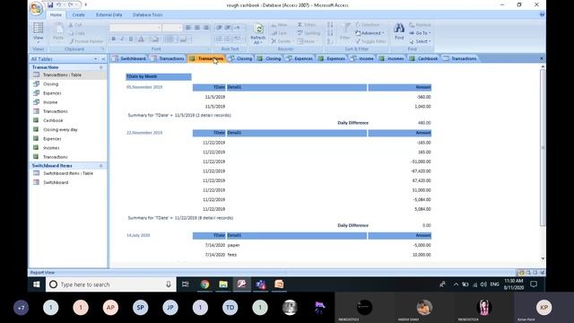
Task: Switch to the Create ribbon tab
Action: coord(78,14)
